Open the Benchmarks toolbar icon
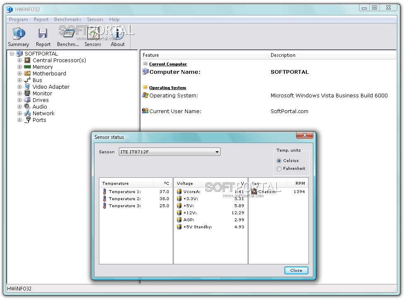This screenshot has width=404, height=300. click(x=68, y=34)
